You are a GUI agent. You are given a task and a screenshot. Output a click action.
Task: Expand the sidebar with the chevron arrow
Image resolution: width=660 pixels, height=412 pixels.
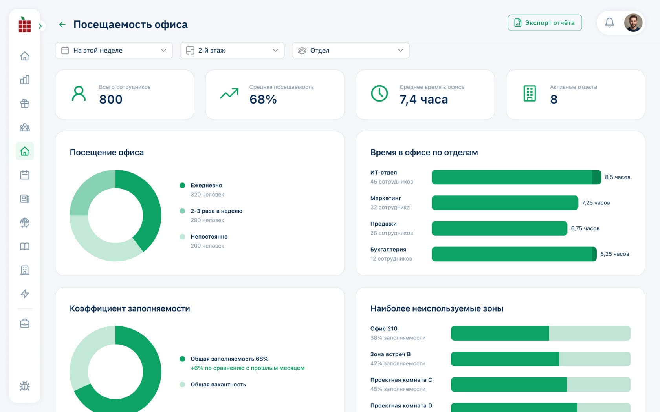click(40, 26)
